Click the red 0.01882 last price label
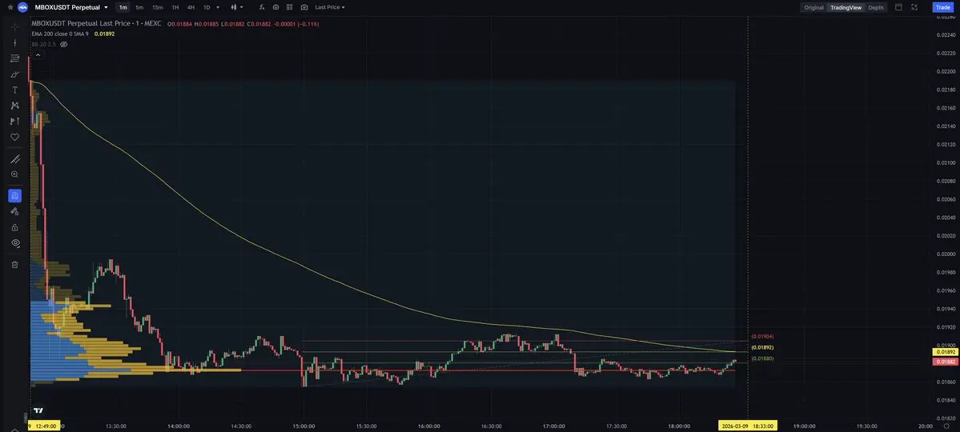Image resolution: width=960 pixels, height=432 pixels. tap(946, 362)
